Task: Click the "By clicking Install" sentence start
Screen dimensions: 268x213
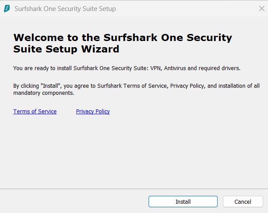Action: tap(39, 86)
